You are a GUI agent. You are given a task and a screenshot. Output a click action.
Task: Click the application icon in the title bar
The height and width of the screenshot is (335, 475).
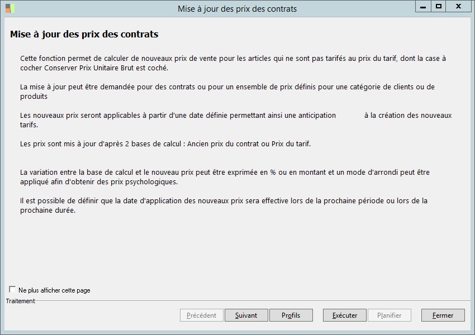pyautogui.click(x=10, y=8)
